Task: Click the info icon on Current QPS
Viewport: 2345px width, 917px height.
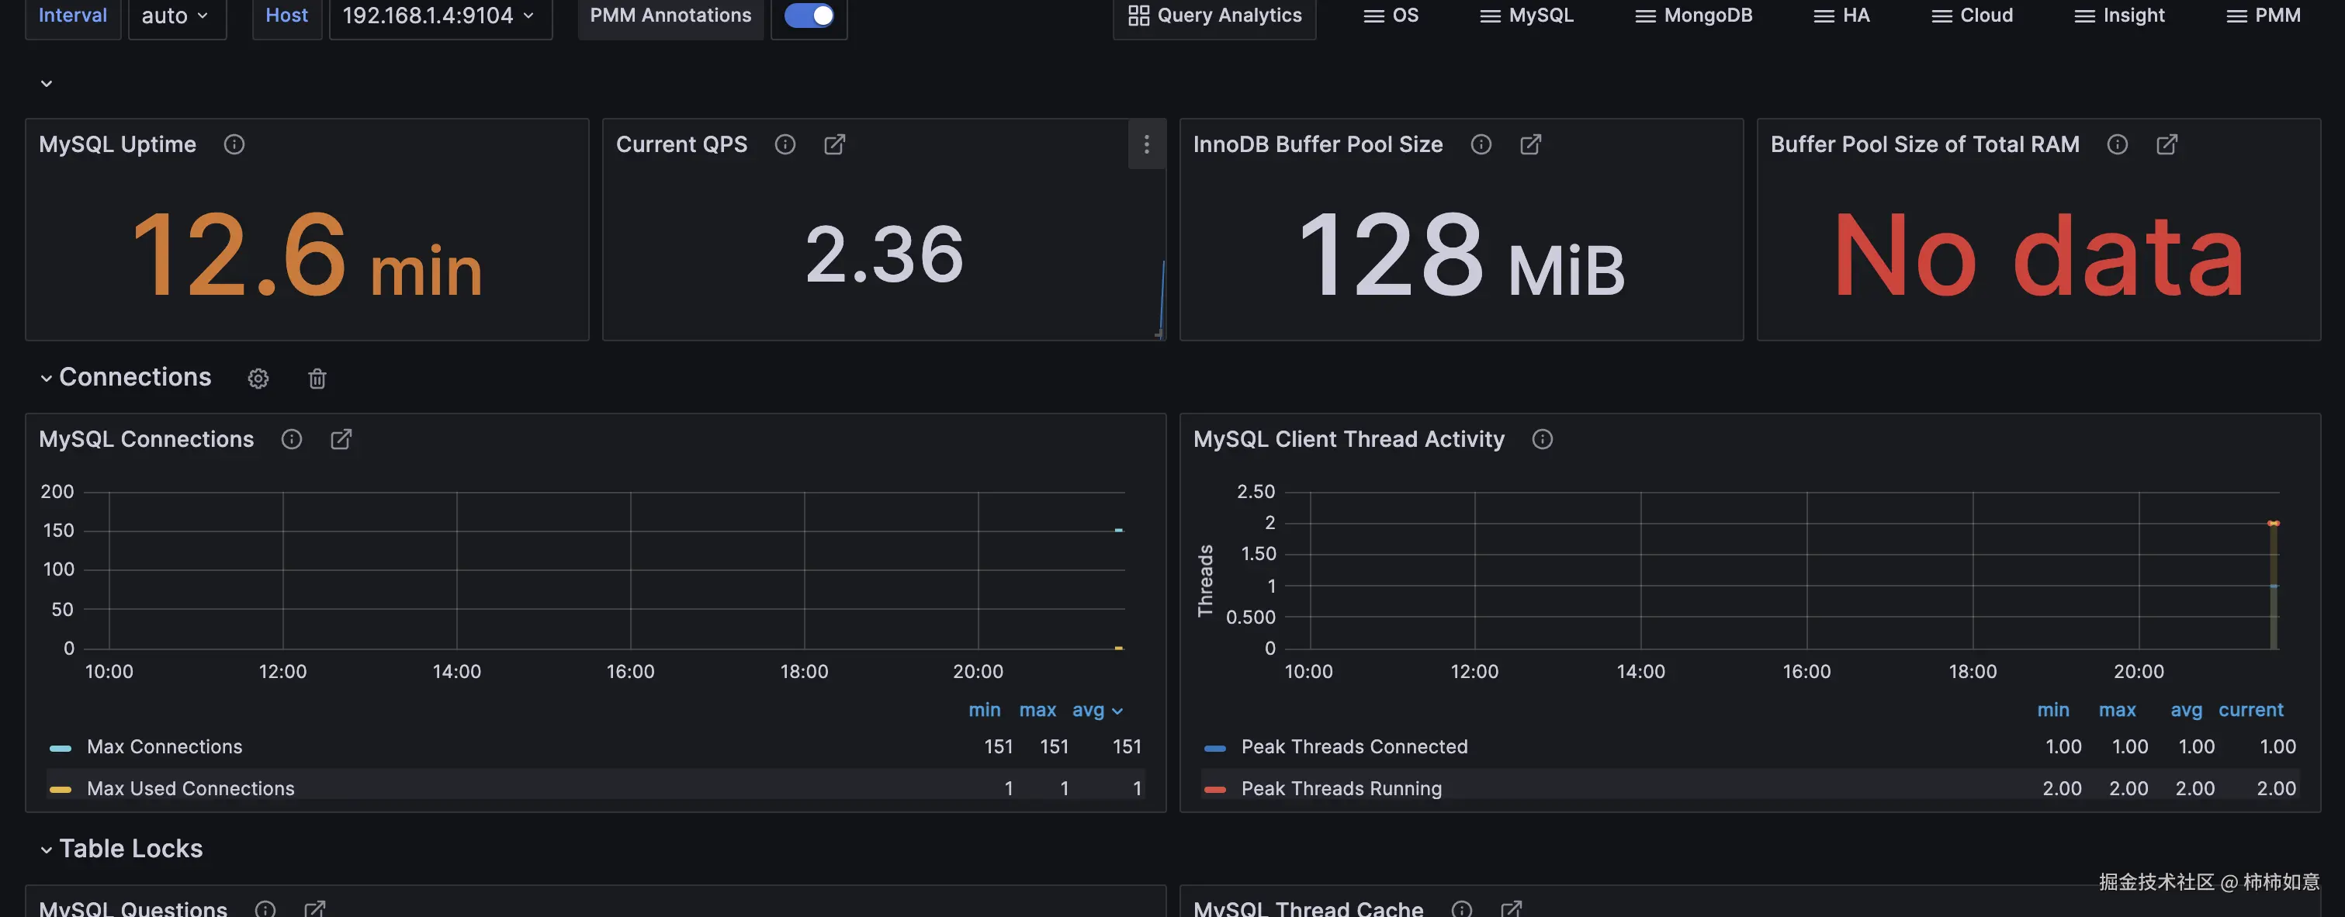Action: [785, 144]
